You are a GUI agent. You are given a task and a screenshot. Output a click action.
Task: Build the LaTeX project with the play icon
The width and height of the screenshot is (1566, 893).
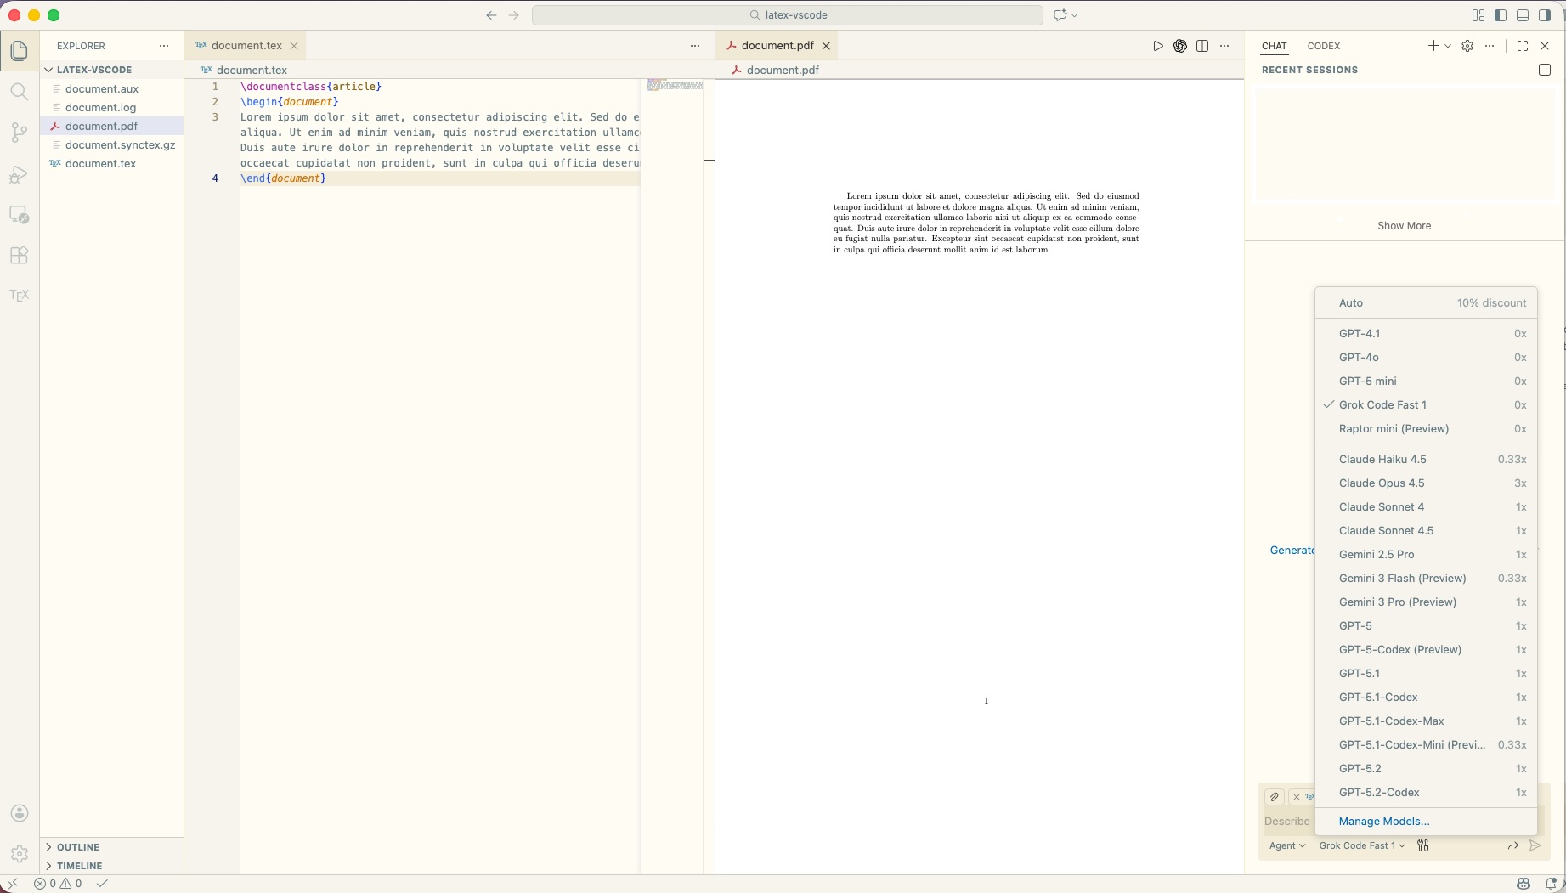[x=1158, y=46]
